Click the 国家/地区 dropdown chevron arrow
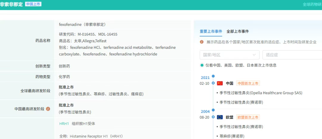 coord(254,55)
